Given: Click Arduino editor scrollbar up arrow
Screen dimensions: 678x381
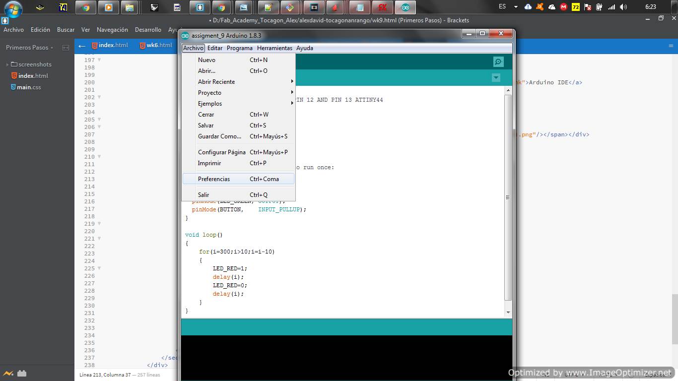Looking at the screenshot, I should (x=508, y=91).
